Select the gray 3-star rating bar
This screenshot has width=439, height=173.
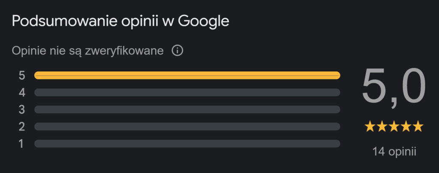click(187, 109)
